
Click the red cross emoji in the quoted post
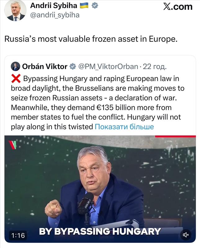point(16,79)
